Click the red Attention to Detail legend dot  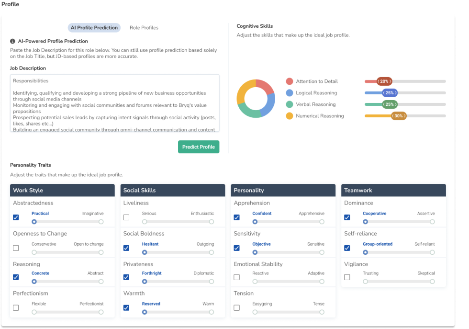289,81
